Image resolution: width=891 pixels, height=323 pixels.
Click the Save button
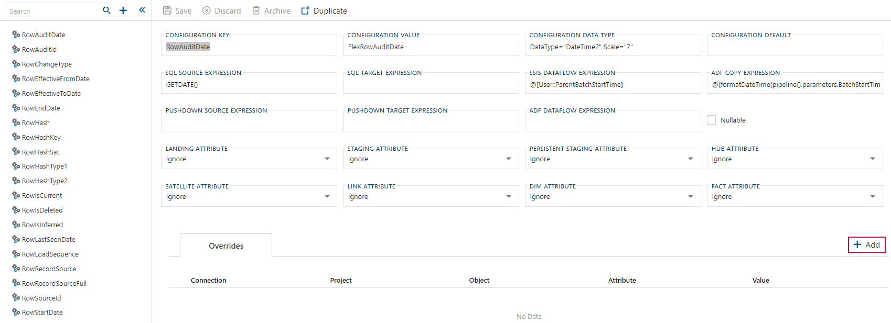pos(177,10)
